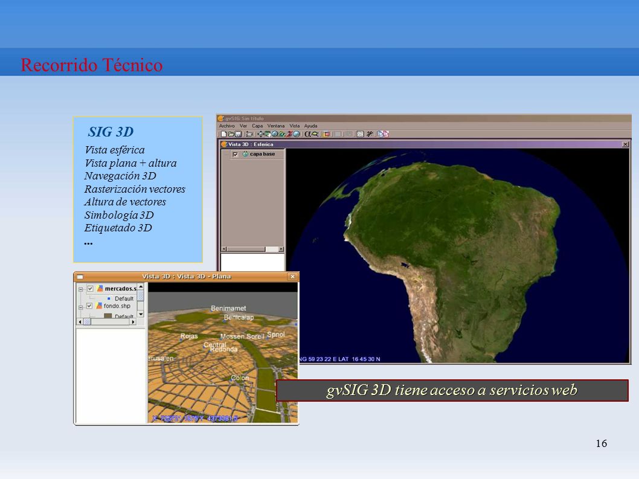Click the pink document toolbar icon

[x=386, y=134]
